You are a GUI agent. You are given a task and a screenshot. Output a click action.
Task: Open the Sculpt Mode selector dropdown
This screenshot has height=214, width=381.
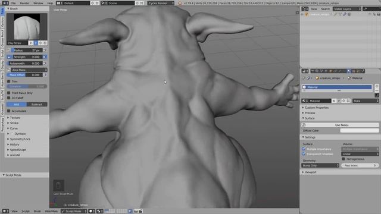click(74, 212)
